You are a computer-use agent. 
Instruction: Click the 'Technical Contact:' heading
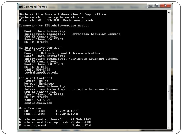35,78
